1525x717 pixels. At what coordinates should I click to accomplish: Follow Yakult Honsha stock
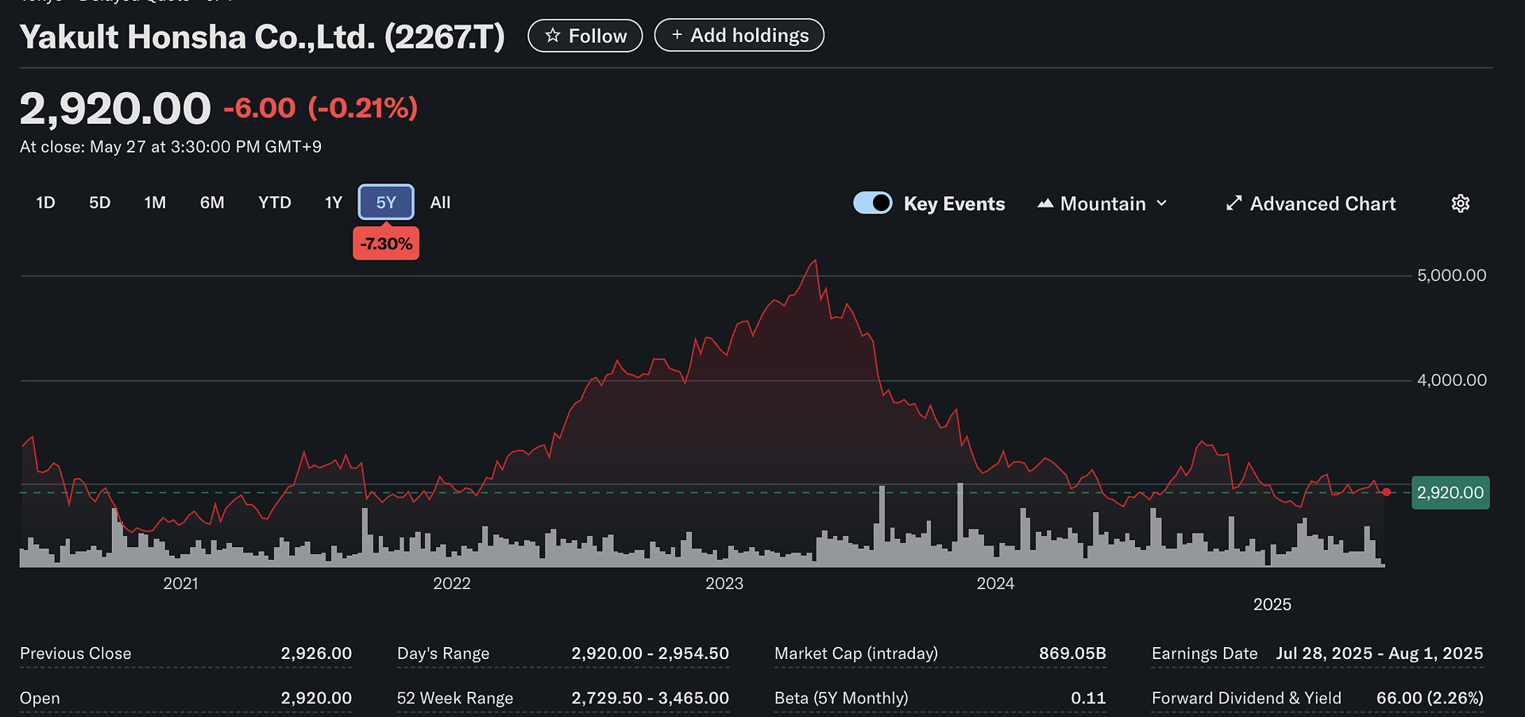(x=585, y=36)
